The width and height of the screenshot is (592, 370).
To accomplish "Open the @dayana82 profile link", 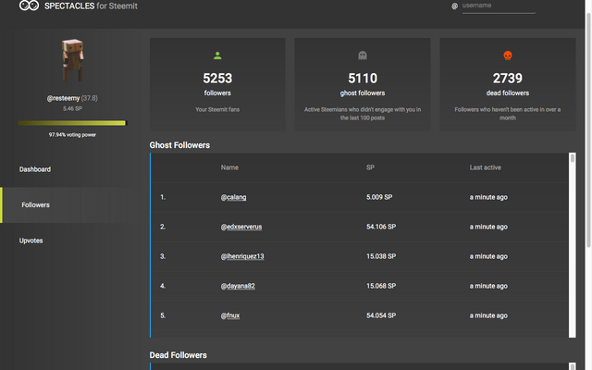I will tap(238, 286).
